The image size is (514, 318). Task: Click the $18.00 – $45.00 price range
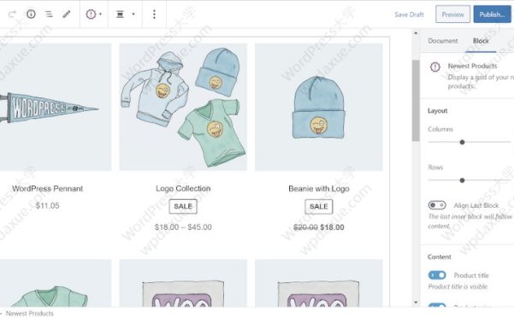click(183, 227)
